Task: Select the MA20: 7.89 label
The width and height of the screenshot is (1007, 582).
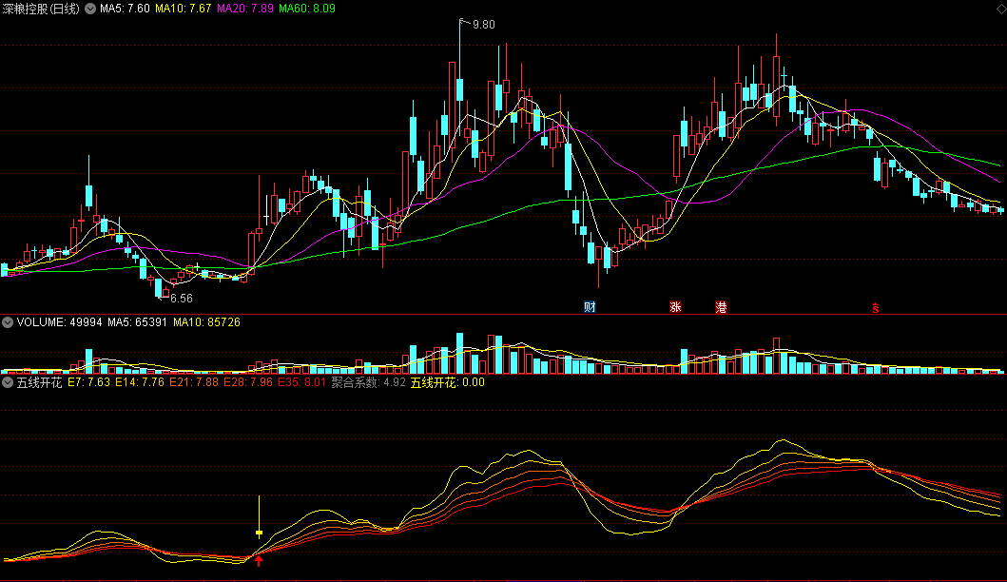Action: pyautogui.click(x=245, y=9)
